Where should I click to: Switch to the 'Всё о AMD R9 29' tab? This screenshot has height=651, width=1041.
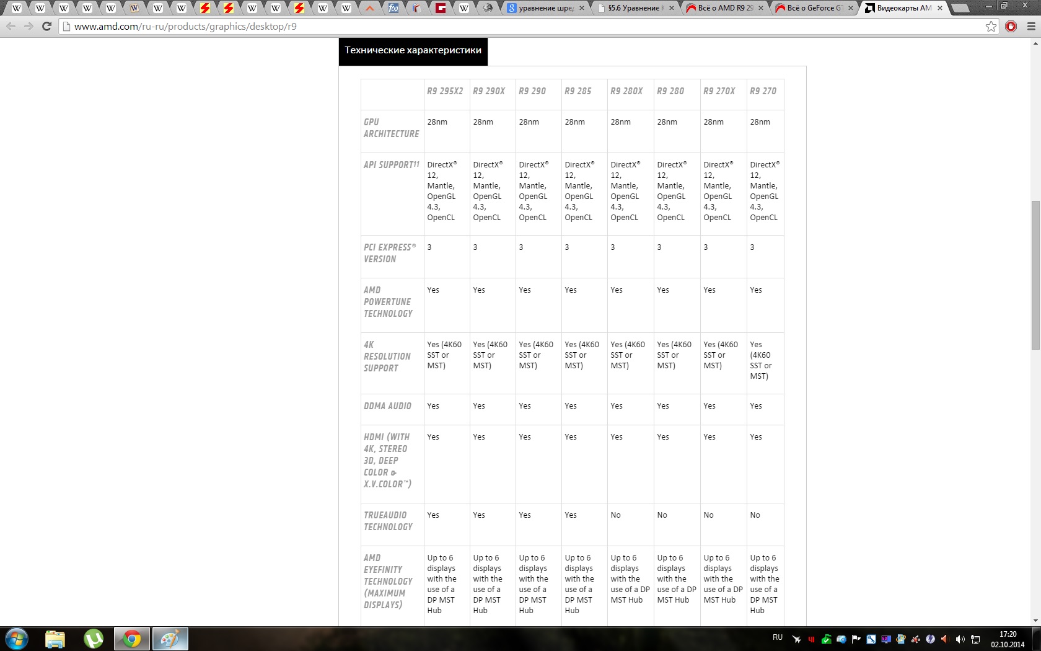724,8
